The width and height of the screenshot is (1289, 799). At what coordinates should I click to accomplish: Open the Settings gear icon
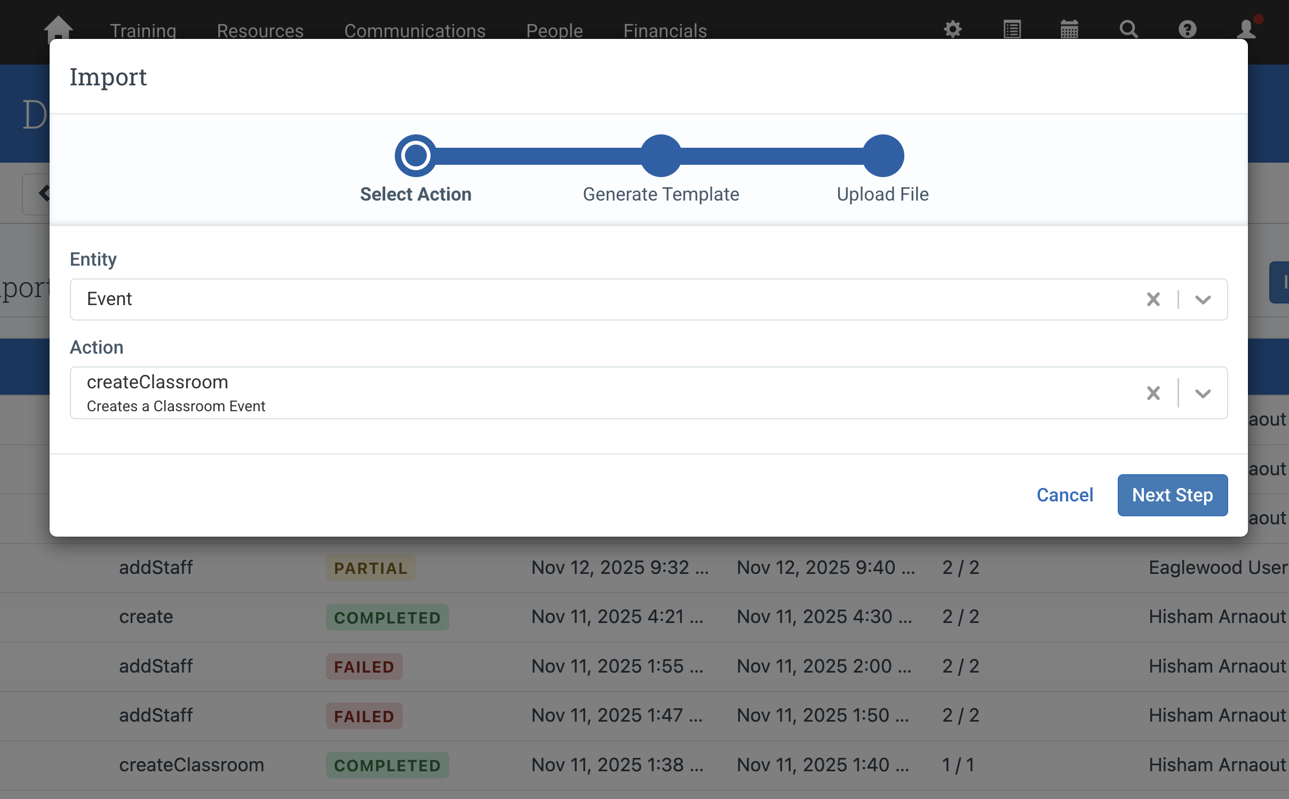coord(953,30)
